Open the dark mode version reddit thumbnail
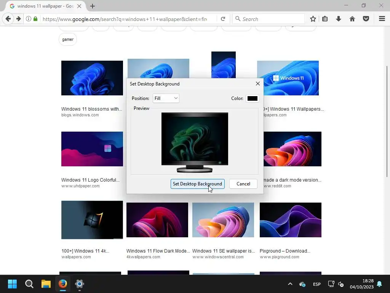Image resolution: width=390 pixels, height=293 pixels. [x=292, y=149]
